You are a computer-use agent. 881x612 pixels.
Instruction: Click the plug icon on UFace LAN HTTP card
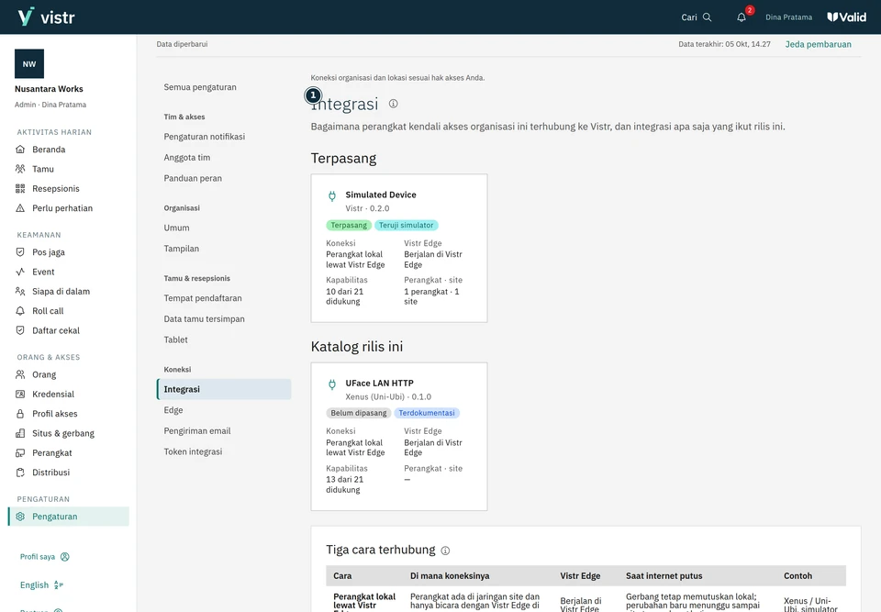[332, 384]
